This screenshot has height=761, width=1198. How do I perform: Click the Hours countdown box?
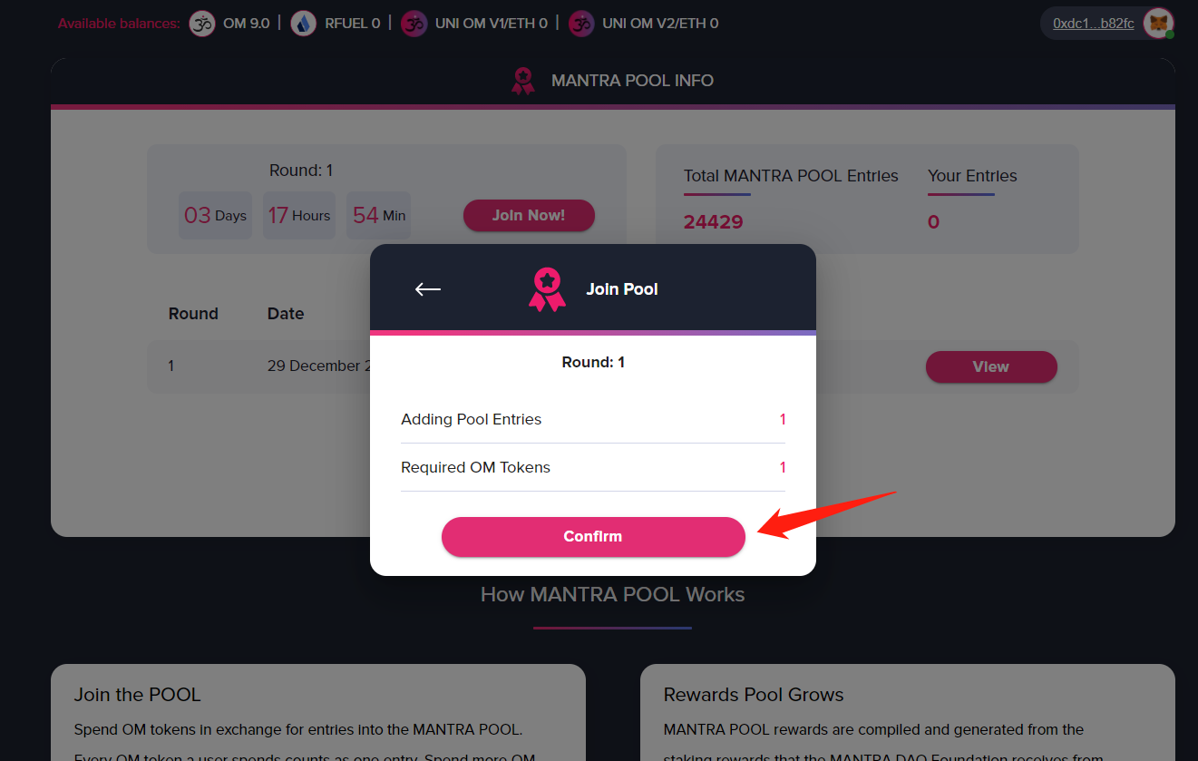pos(299,216)
